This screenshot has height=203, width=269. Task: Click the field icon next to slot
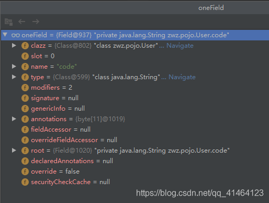[x=25, y=56]
